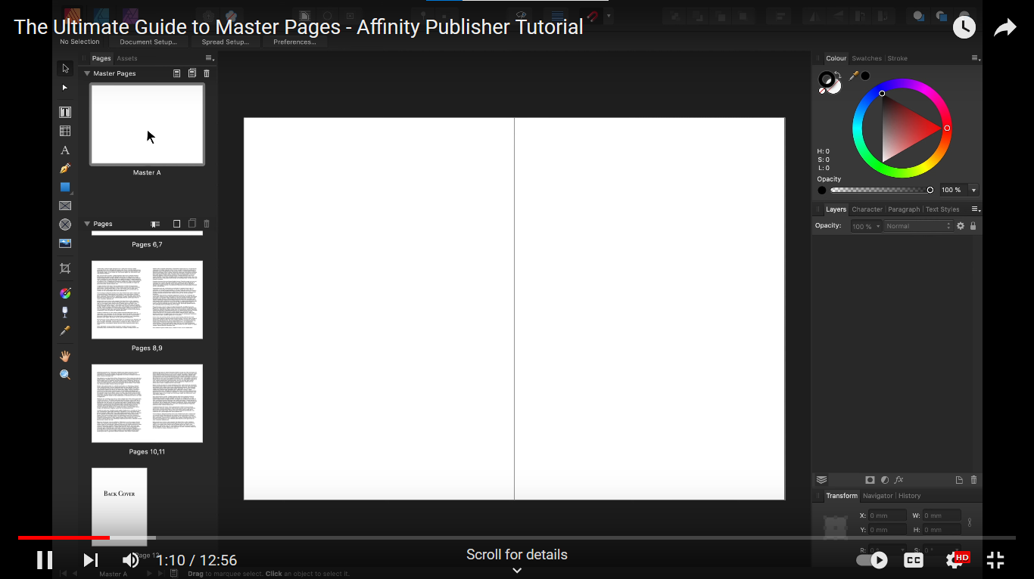Set the no-fill colour circle

coord(822,91)
